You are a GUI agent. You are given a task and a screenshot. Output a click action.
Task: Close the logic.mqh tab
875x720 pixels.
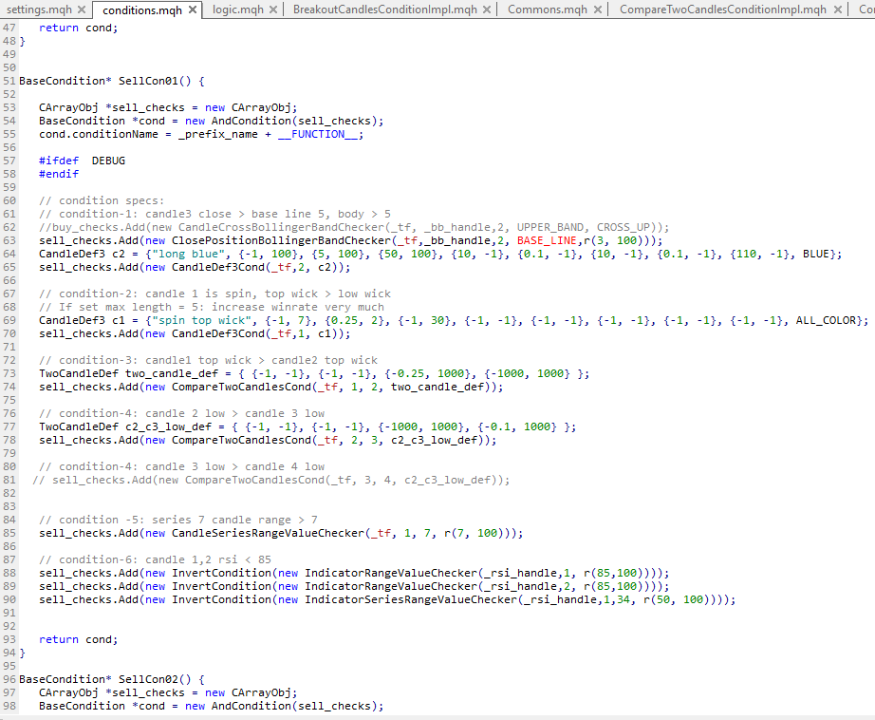tap(273, 9)
